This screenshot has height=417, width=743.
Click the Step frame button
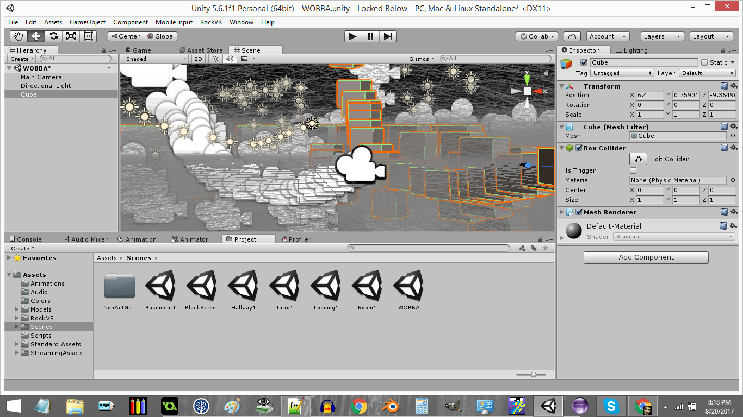[x=388, y=36]
